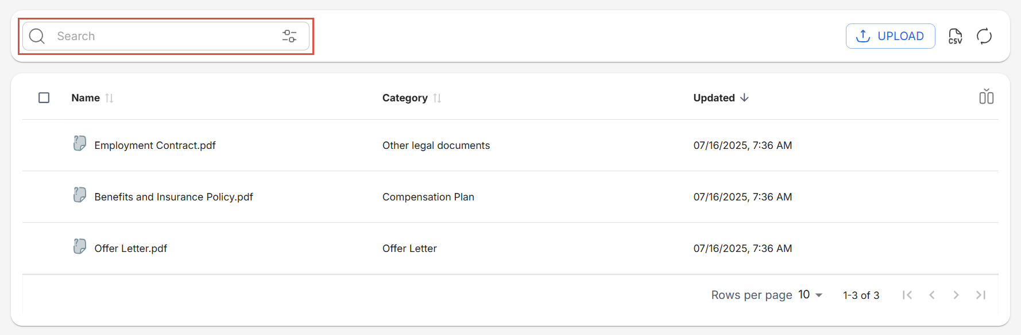The width and height of the screenshot is (1021, 335).
Task: Open search filter options icon
Action: pyautogui.click(x=289, y=36)
